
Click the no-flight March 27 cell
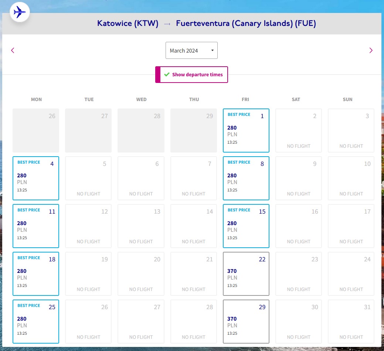click(x=141, y=322)
